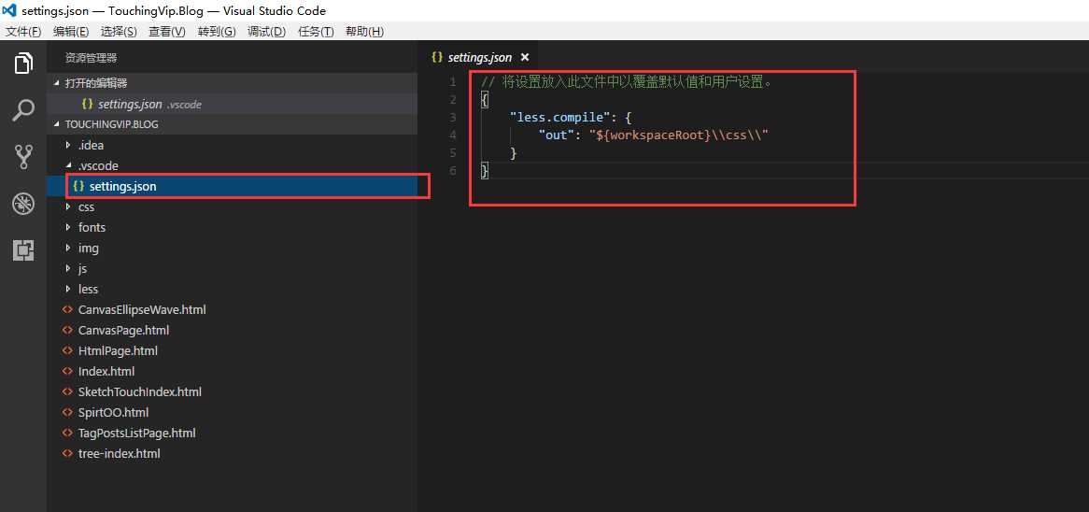This screenshot has height=512, width=1089.
Task: Click the HTML icon of CanvasEllipseWave.html
Action: pyautogui.click(x=67, y=310)
